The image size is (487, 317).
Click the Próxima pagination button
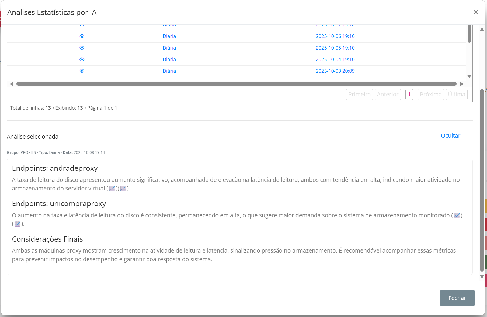430,95
